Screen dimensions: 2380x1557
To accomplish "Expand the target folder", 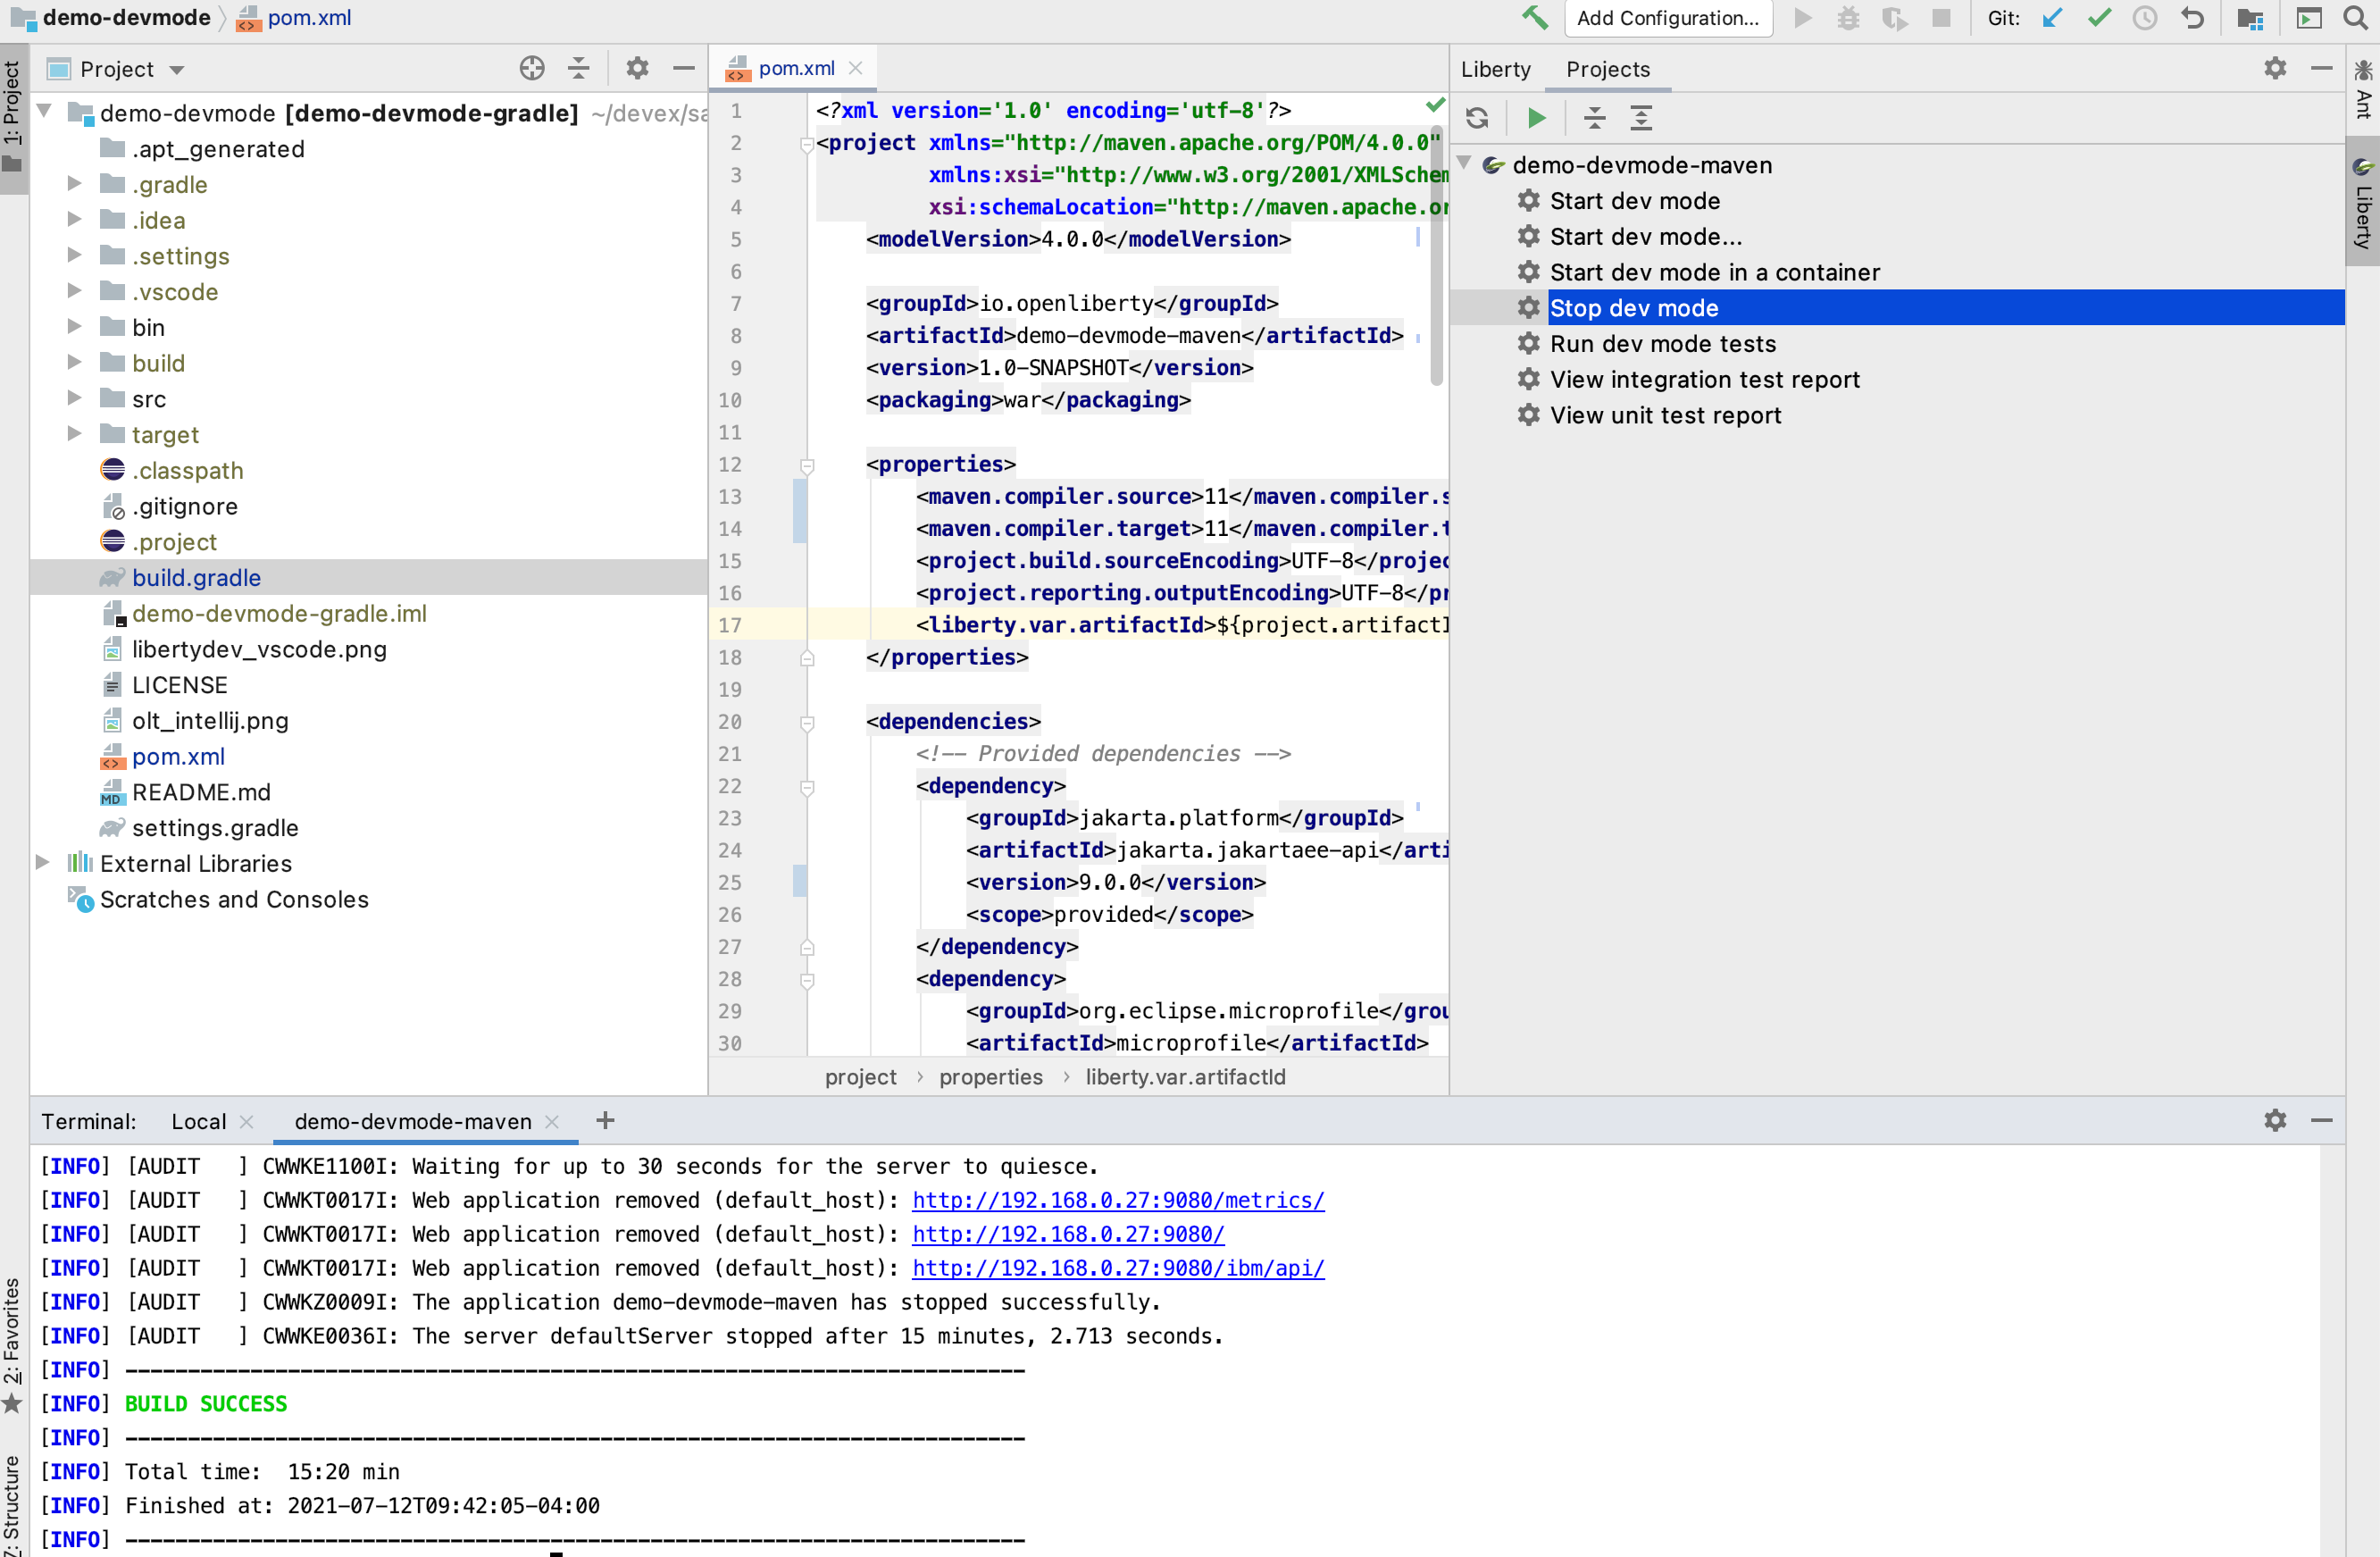I will click(x=74, y=433).
